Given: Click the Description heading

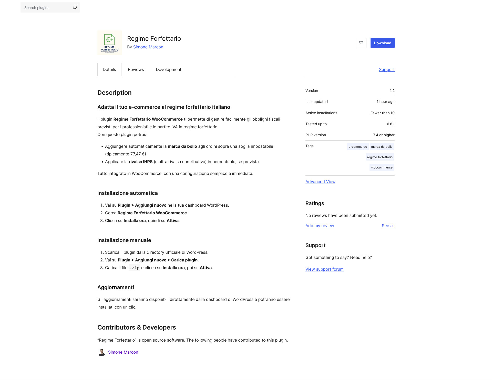Looking at the screenshot, I should point(115,93).
